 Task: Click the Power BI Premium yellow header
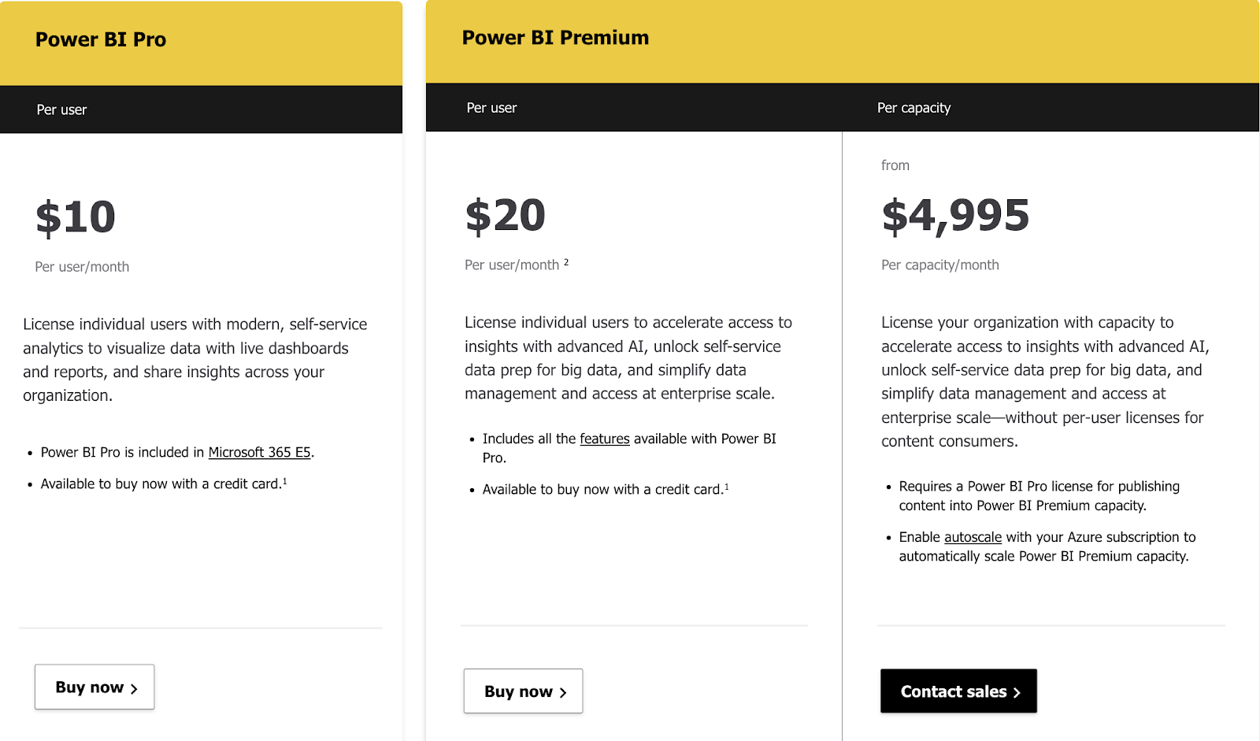[555, 37]
